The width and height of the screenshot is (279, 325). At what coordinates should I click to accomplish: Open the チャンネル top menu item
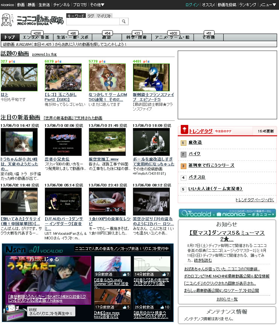61,5
